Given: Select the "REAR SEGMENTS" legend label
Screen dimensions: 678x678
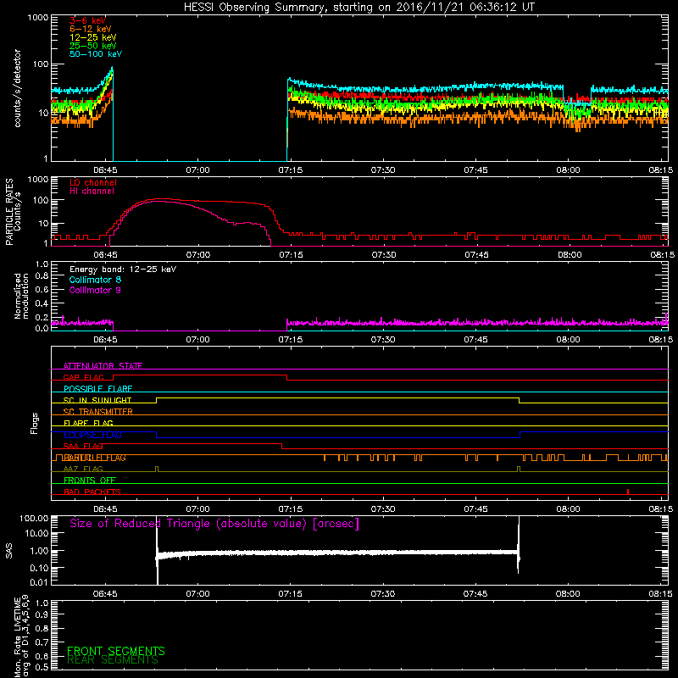Looking at the screenshot, I should click(x=113, y=660).
